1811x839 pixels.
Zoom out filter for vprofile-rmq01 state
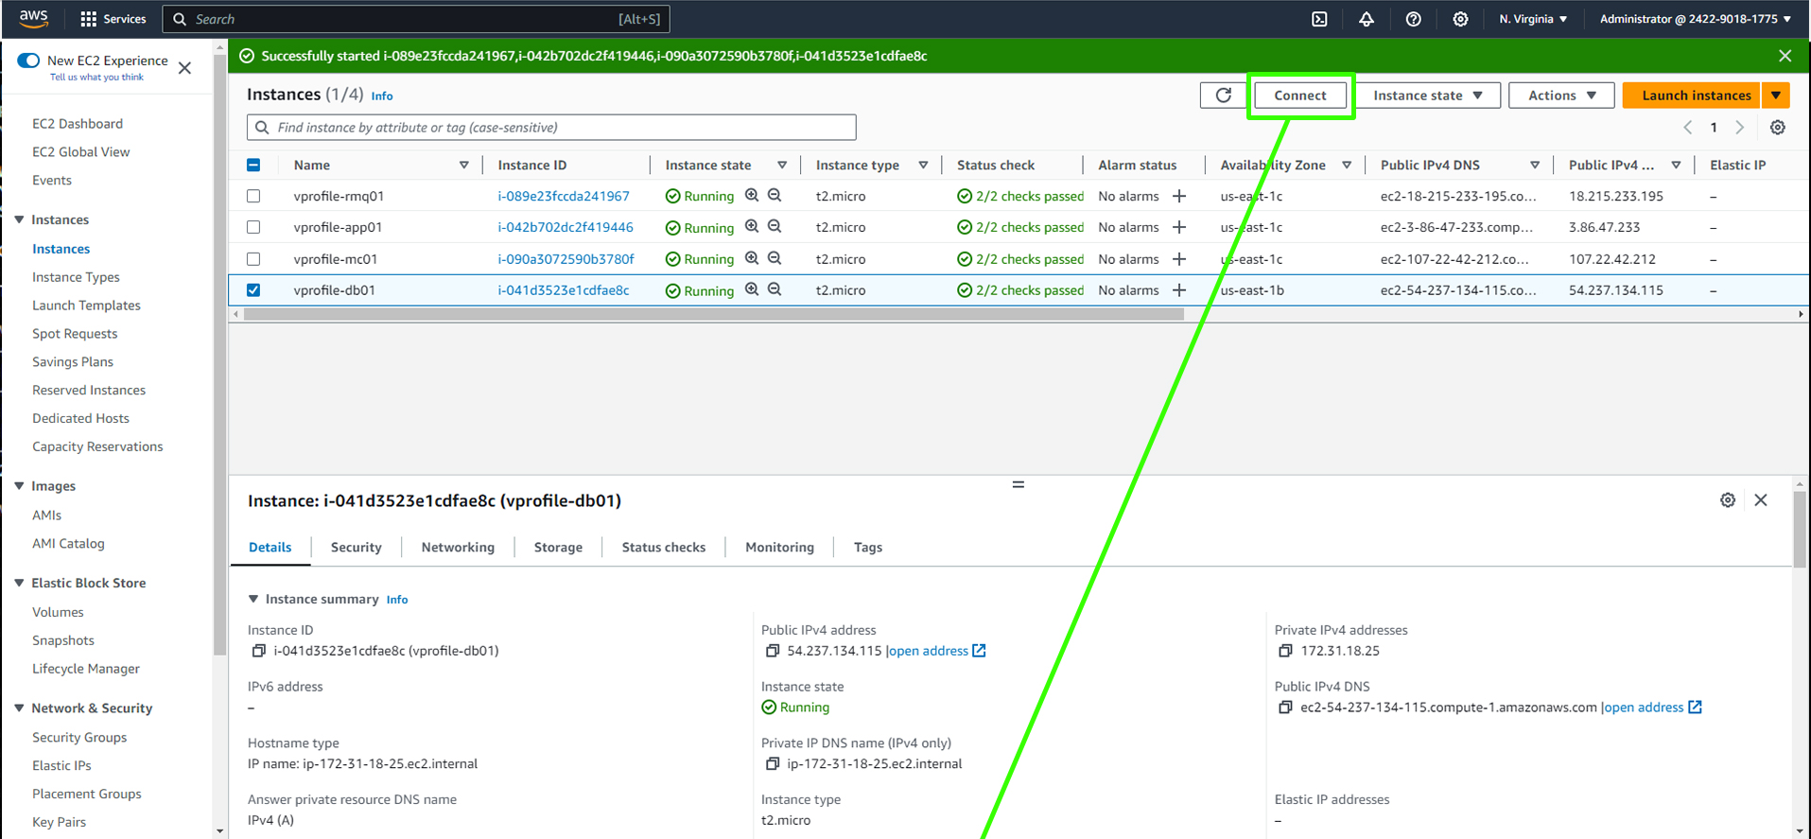pyautogui.click(x=775, y=196)
